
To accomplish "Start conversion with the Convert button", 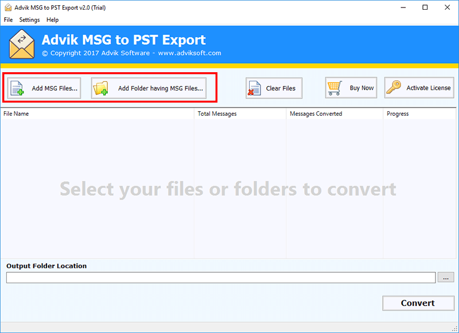I will [x=418, y=303].
